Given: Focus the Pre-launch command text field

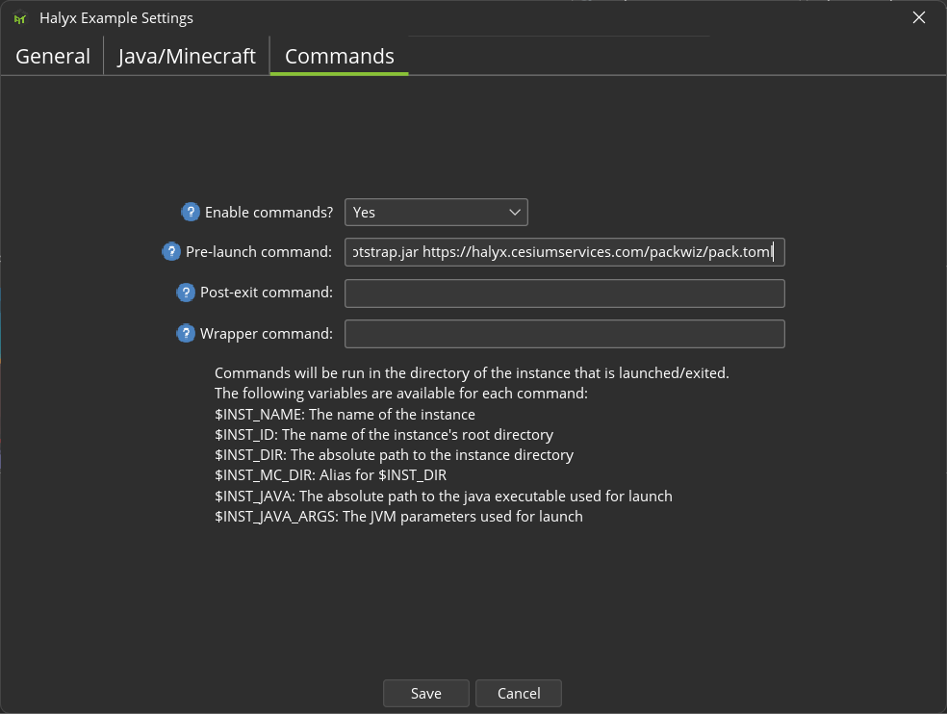Looking at the screenshot, I should 564,252.
